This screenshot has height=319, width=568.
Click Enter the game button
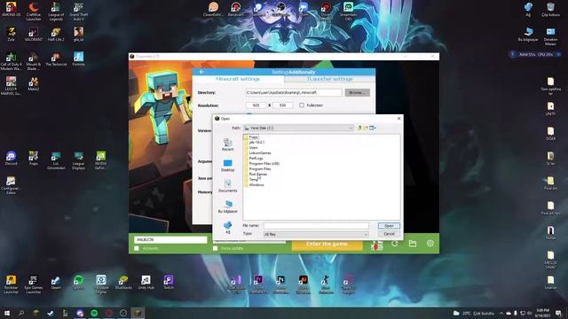click(327, 244)
